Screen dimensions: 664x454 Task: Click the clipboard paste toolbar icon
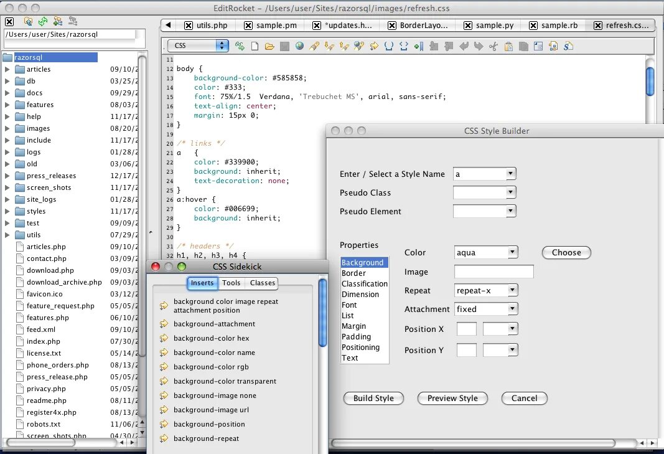click(x=508, y=46)
